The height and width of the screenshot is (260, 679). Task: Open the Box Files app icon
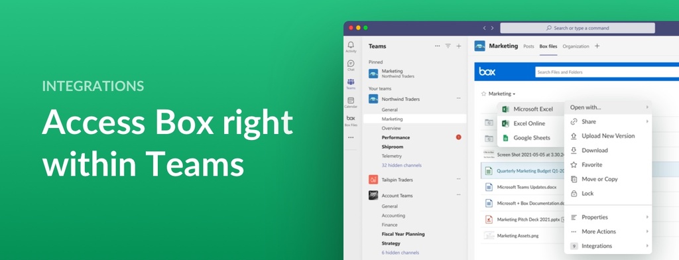tap(351, 118)
